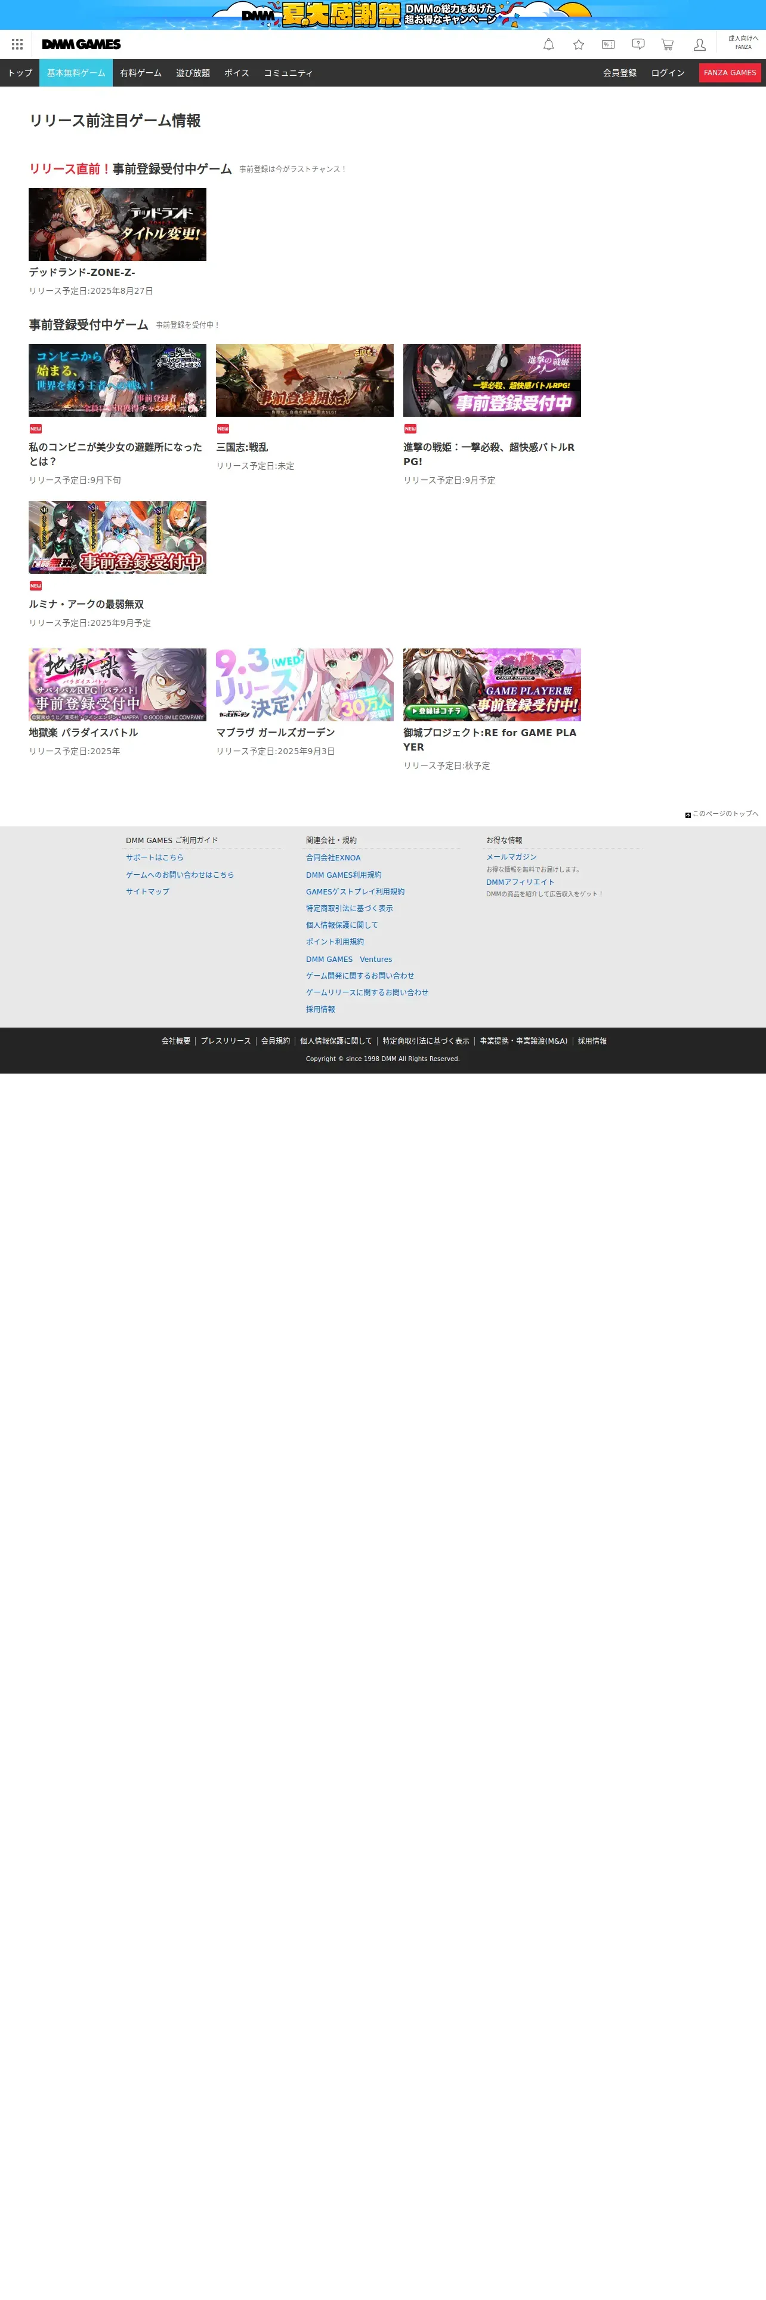
Task: Click NEW badge under コンビニ game banner
Action: [36, 429]
